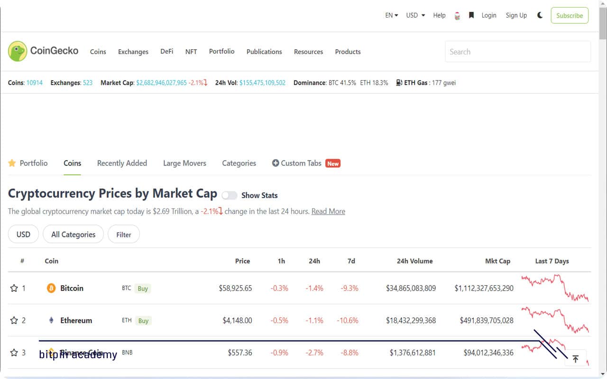Open the DeFi navigation menu
The height and width of the screenshot is (379, 607).
click(166, 51)
